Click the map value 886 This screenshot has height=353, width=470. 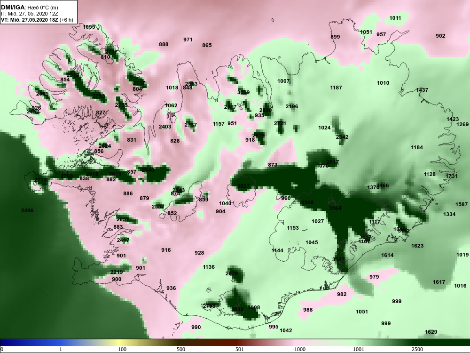coord(128,194)
